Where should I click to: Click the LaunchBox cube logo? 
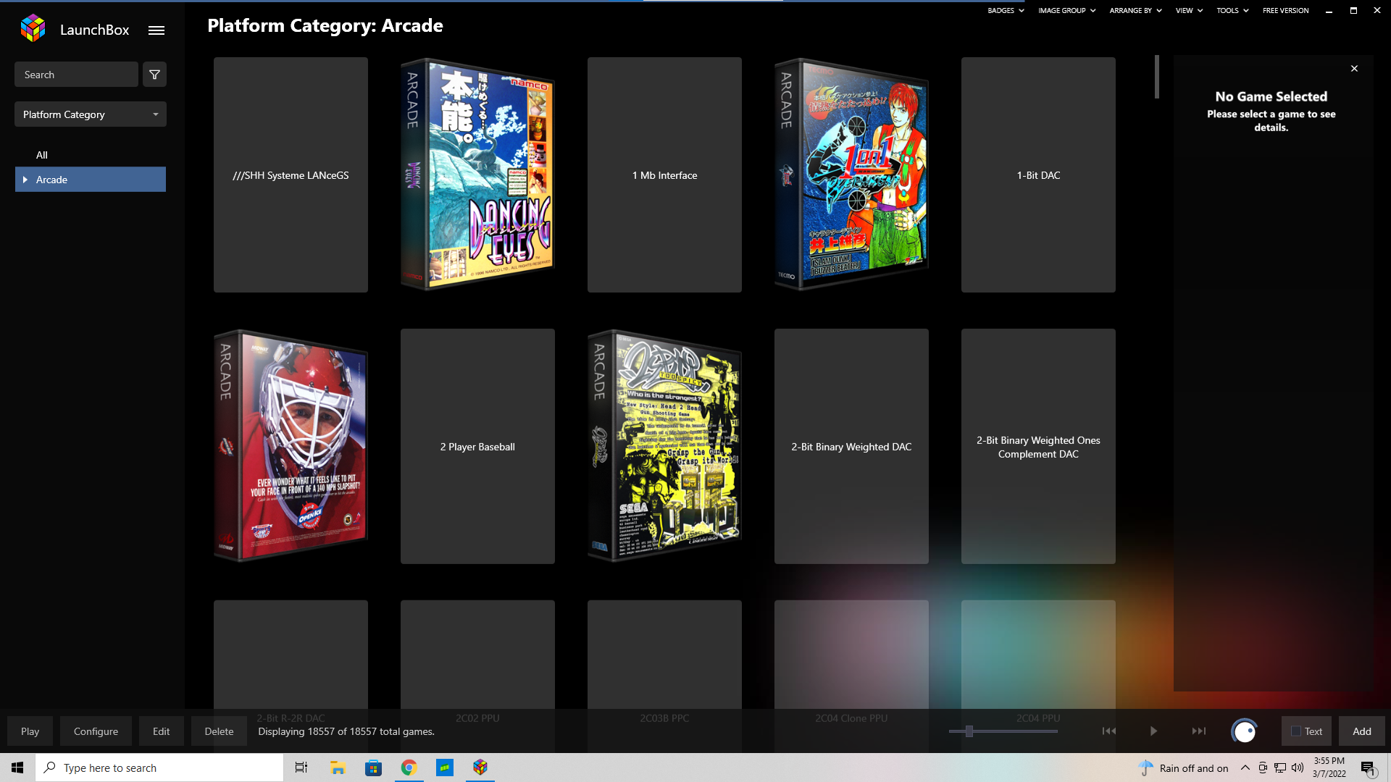[x=33, y=29]
